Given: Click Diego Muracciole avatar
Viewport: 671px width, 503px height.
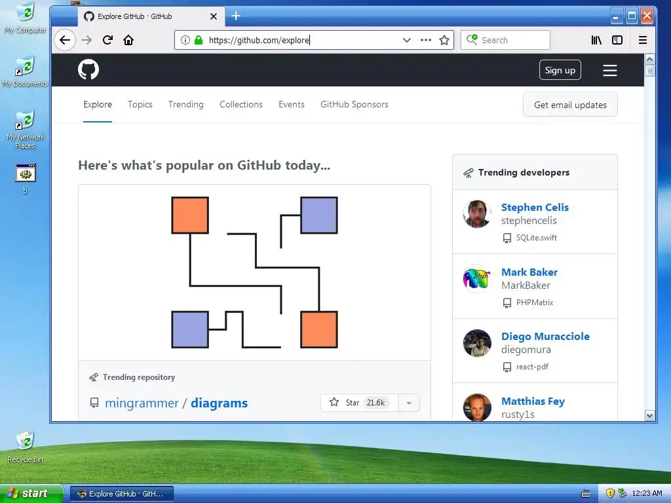Looking at the screenshot, I should 477,343.
